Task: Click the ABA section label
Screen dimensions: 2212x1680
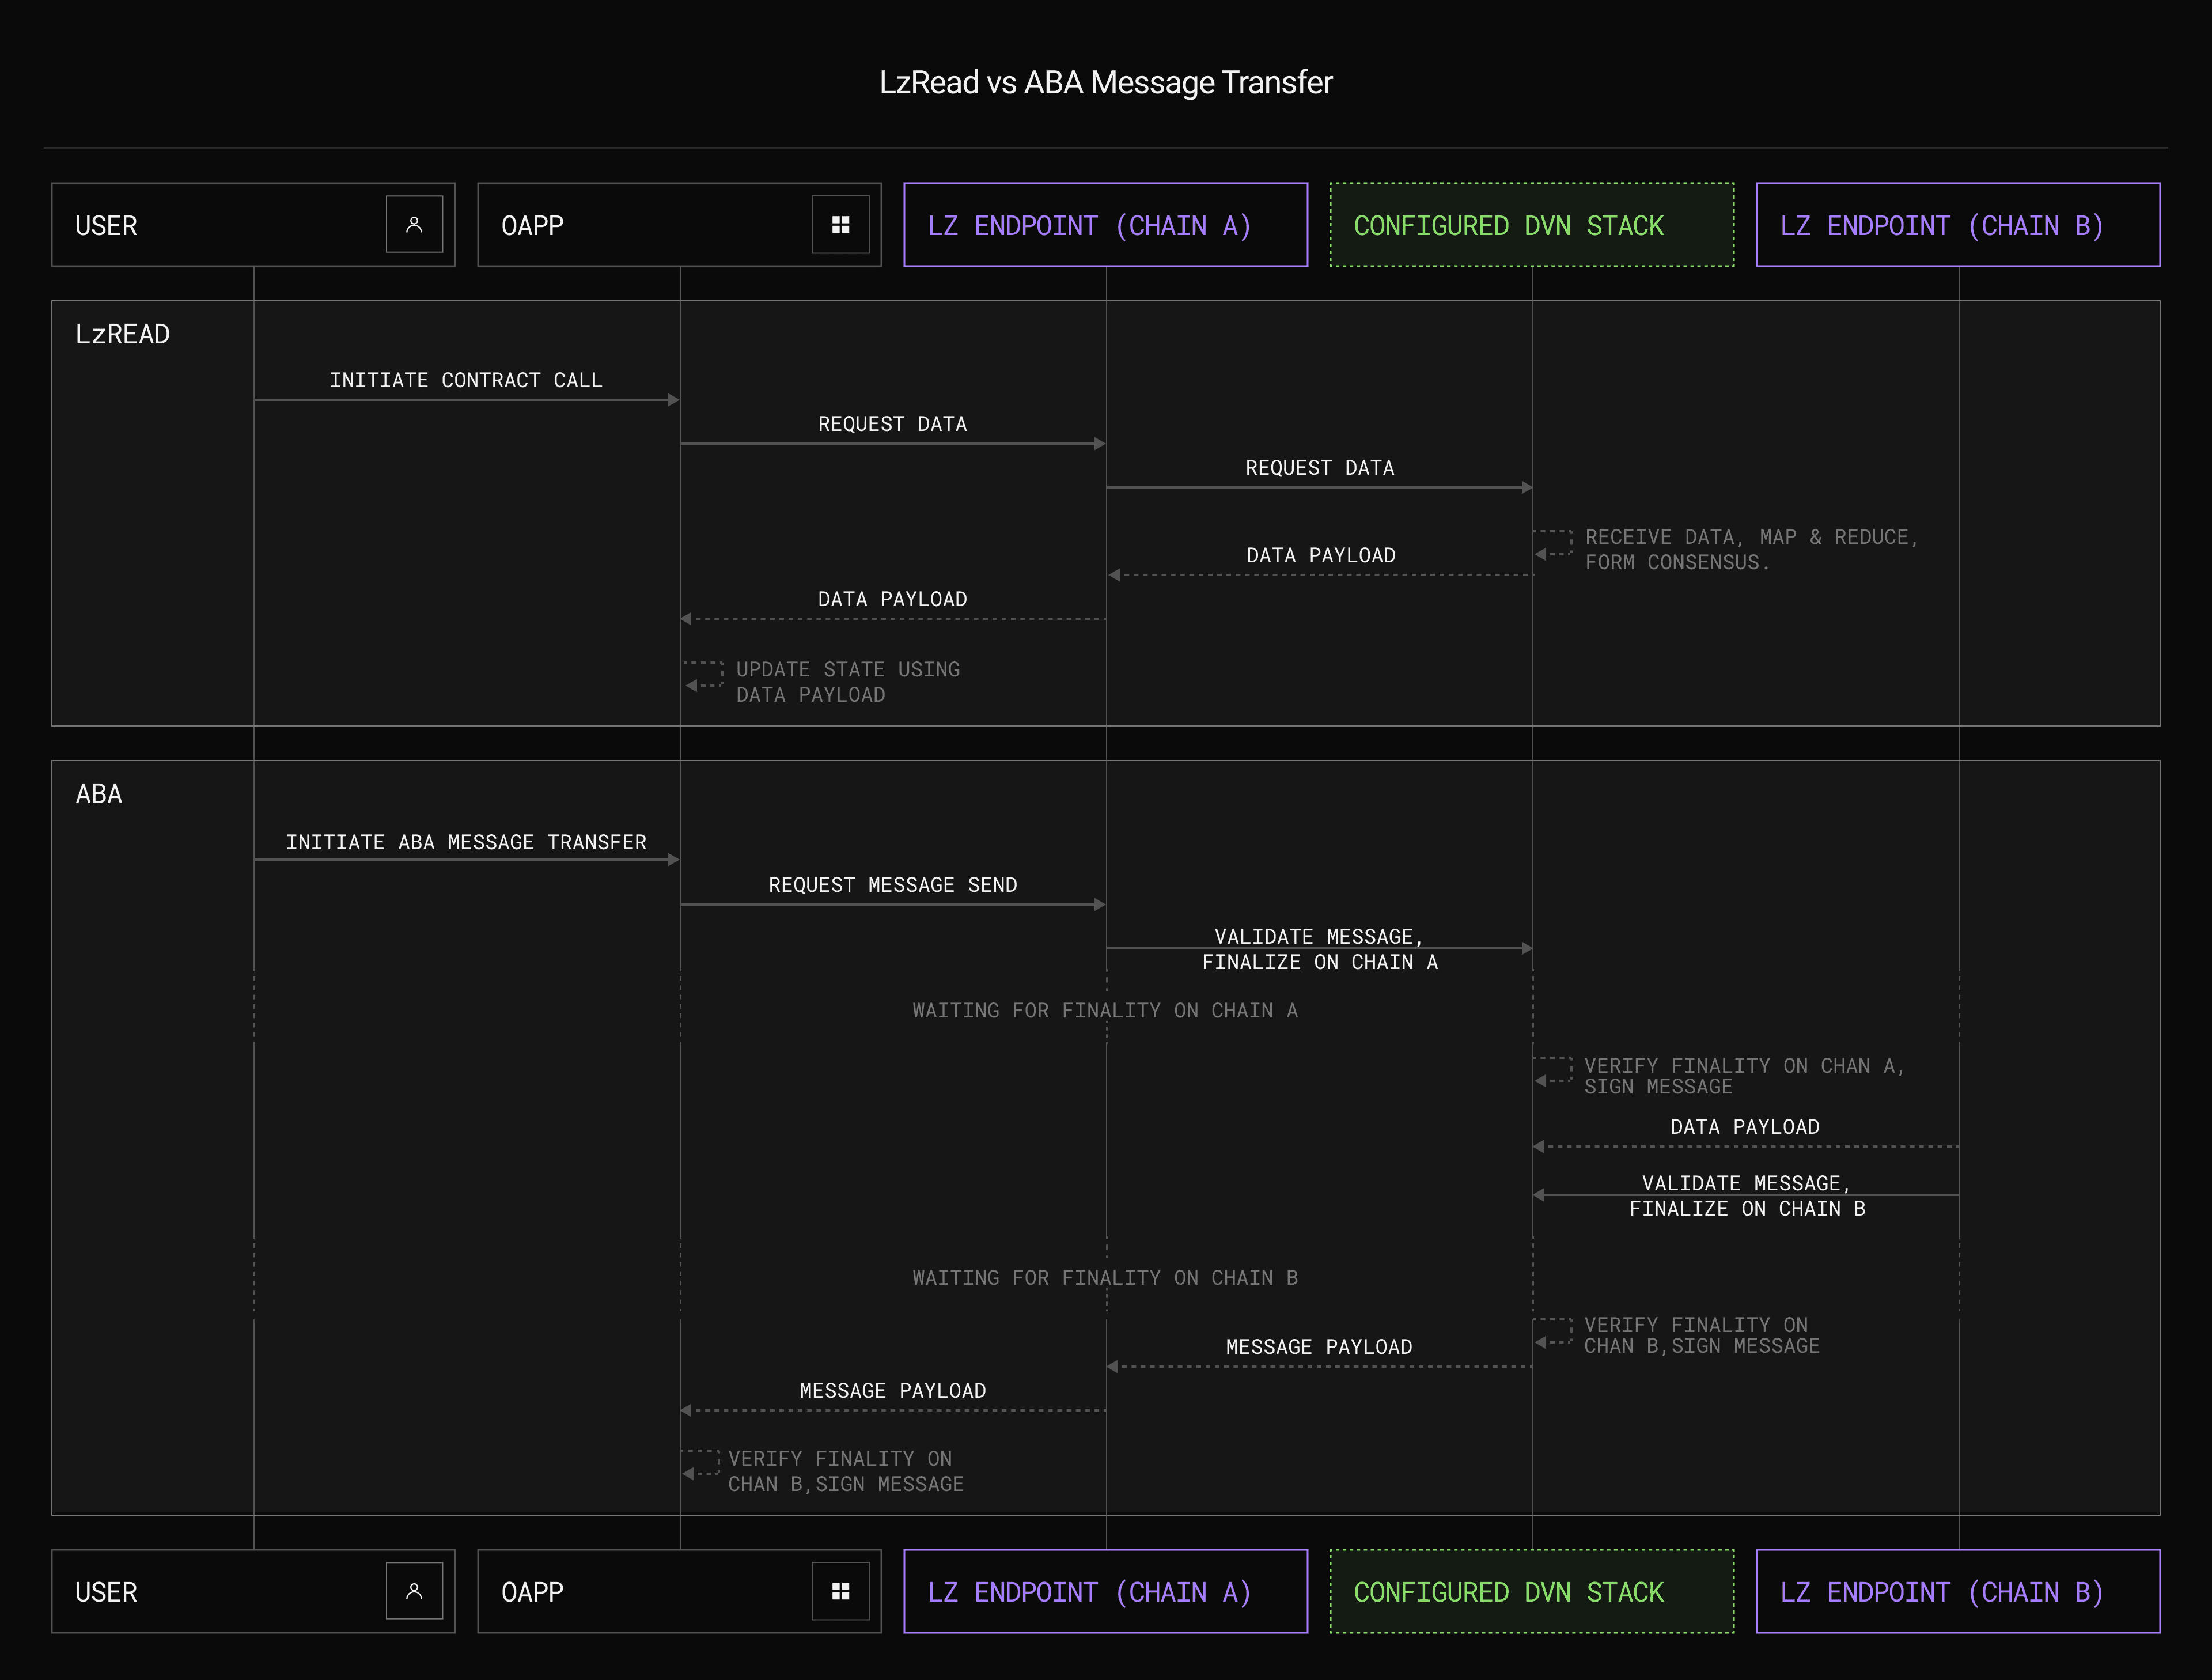Action: pyautogui.click(x=99, y=794)
